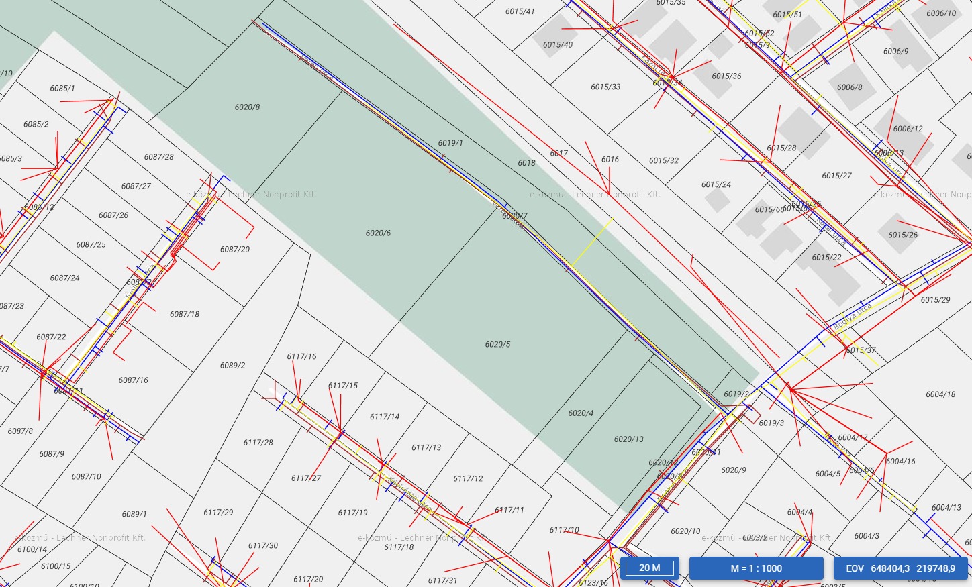The image size is (972, 587).
Task: Select the narrow parcel 6018
Action: [526, 163]
